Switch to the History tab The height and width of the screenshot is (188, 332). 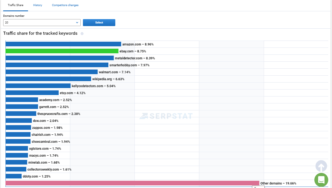click(38, 5)
